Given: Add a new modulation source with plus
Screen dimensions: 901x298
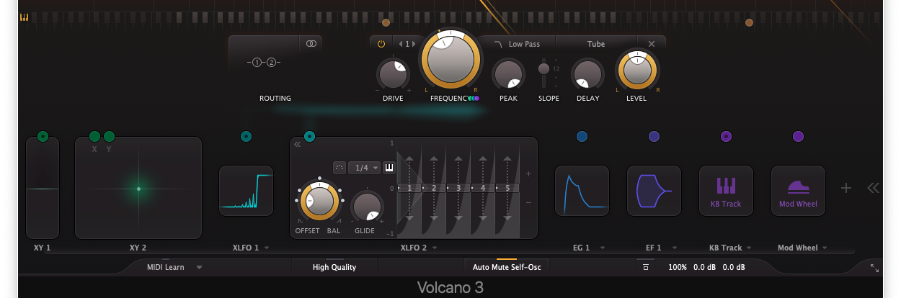Looking at the screenshot, I should (x=846, y=188).
